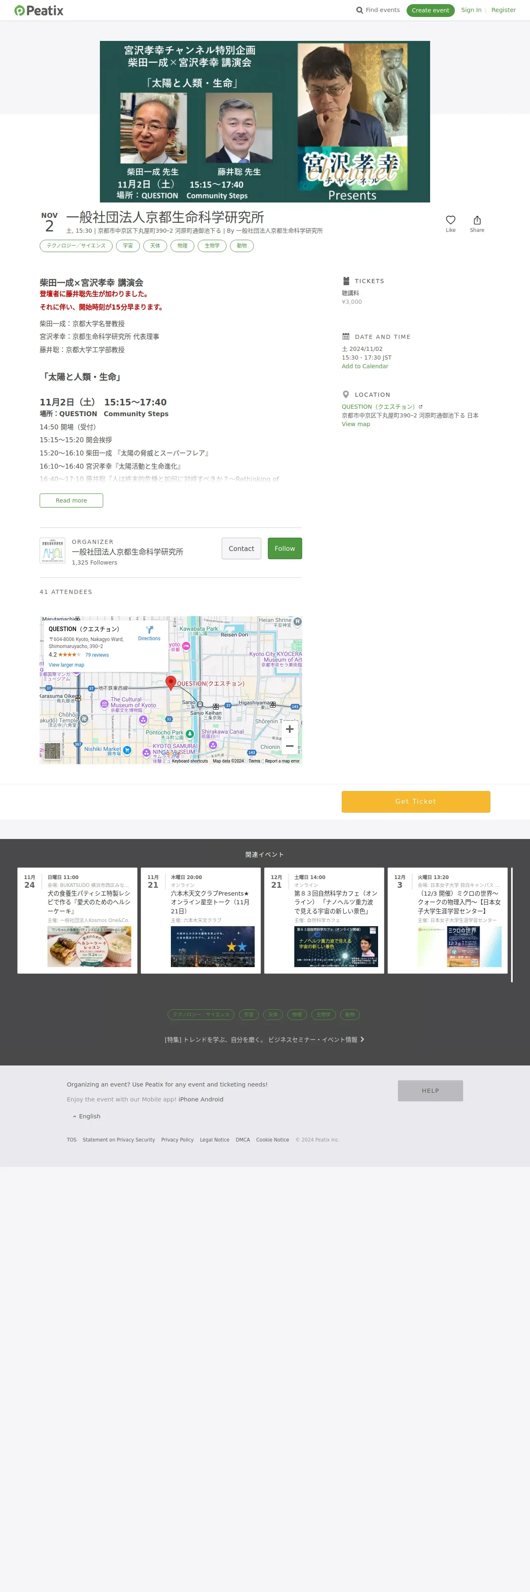Open the 79 reviews link
530x1592 pixels.
(97, 655)
